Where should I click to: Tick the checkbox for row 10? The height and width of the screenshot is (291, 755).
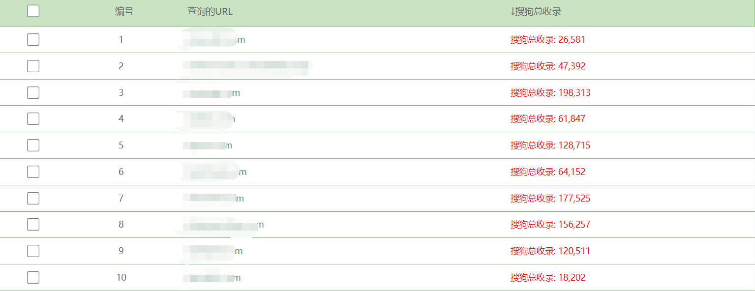click(33, 277)
